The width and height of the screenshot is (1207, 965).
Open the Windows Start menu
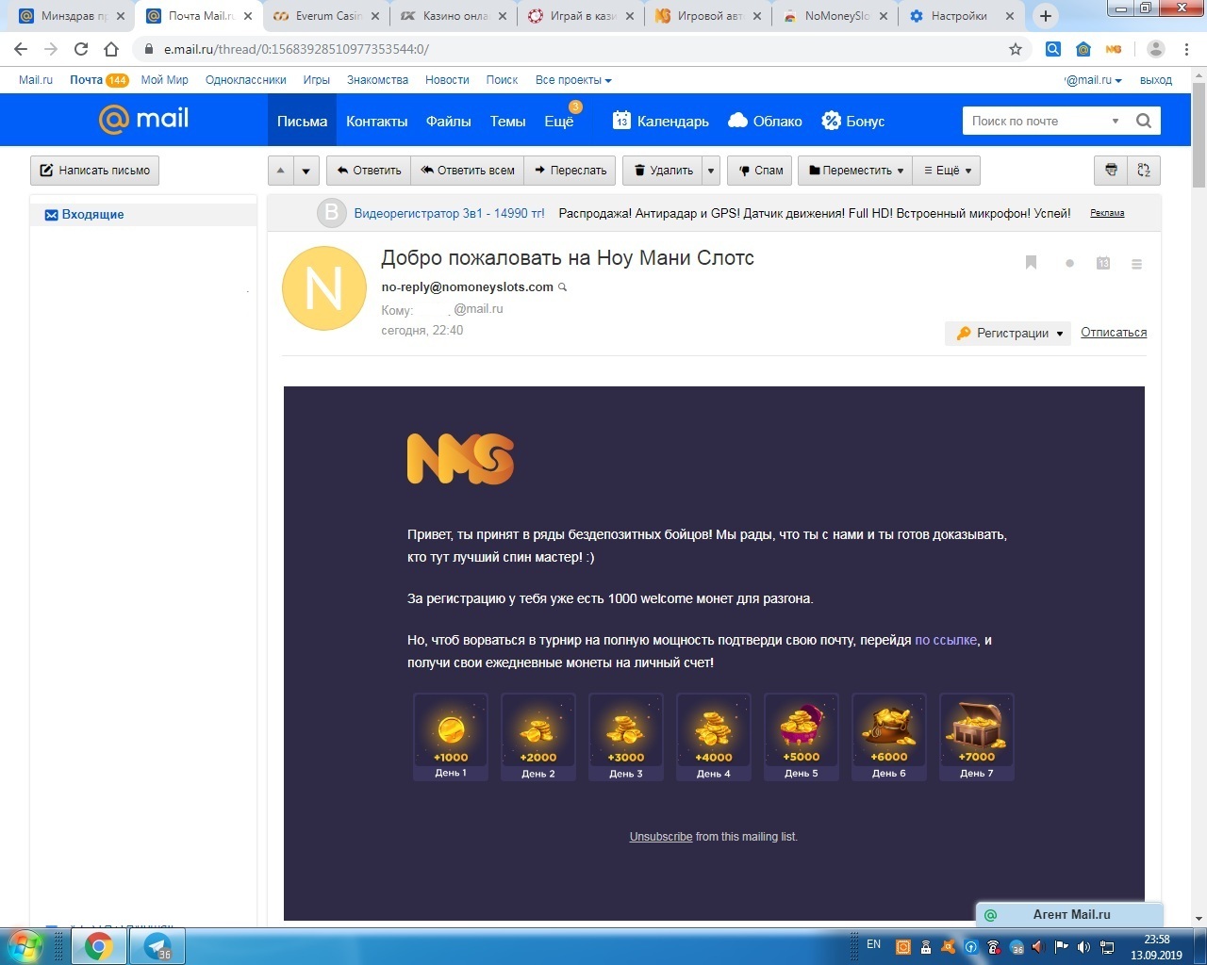[x=25, y=946]
